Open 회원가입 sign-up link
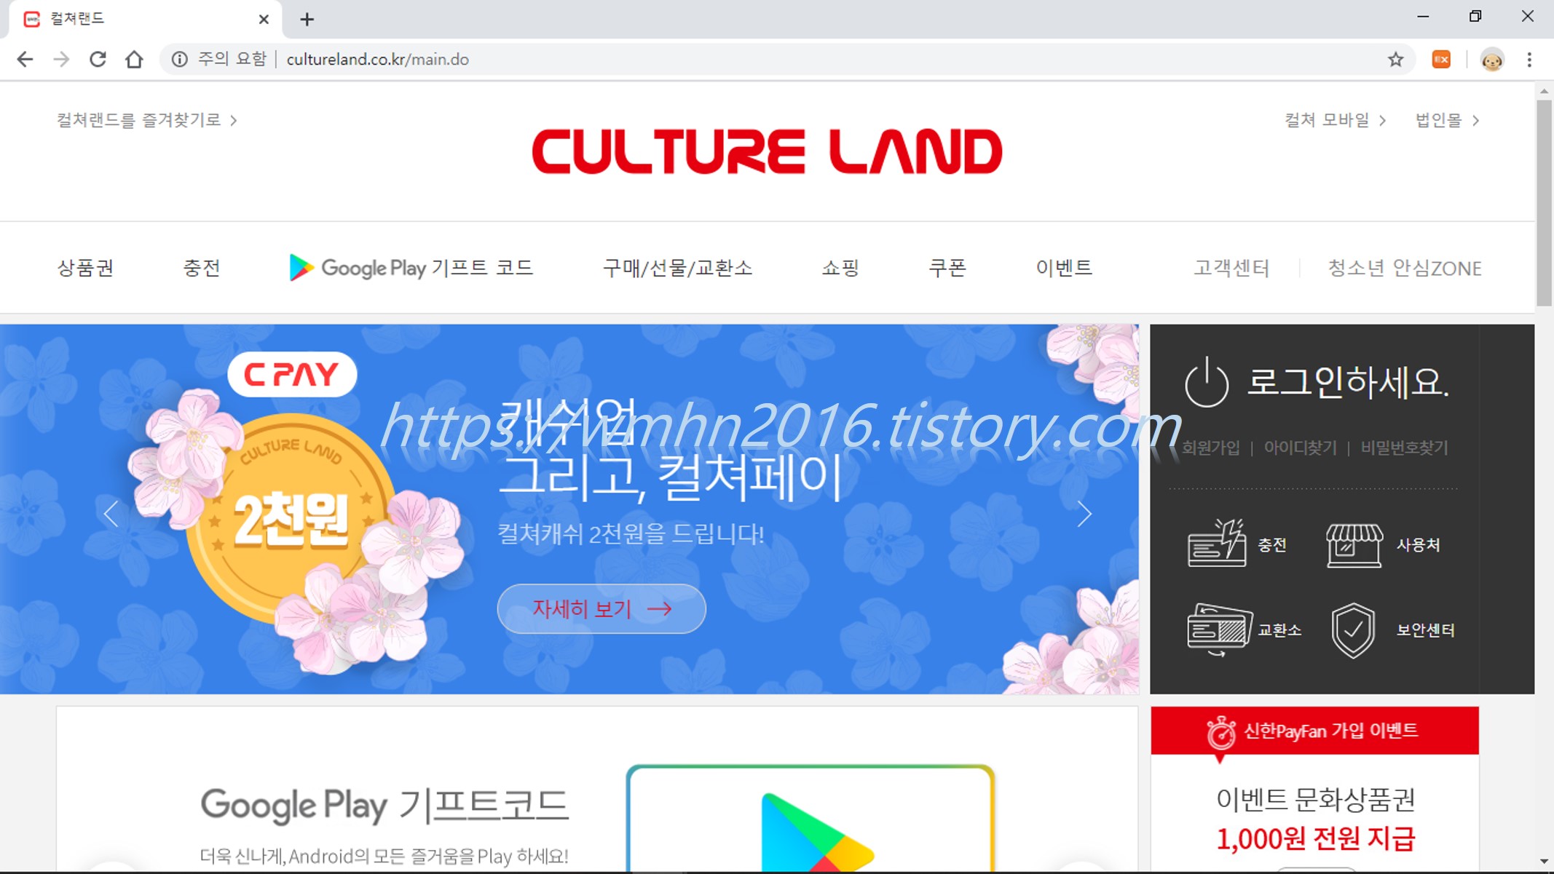Image resolution: width=1554 pixels, height=874 pixels. pos(1210,448)
